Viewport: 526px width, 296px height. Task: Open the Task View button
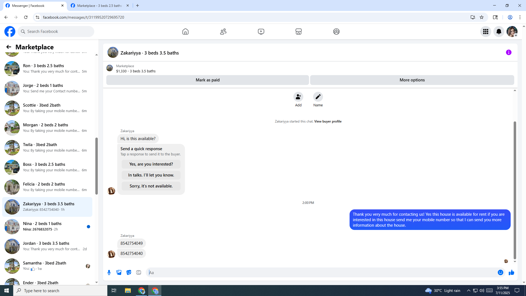coord(114,291)
